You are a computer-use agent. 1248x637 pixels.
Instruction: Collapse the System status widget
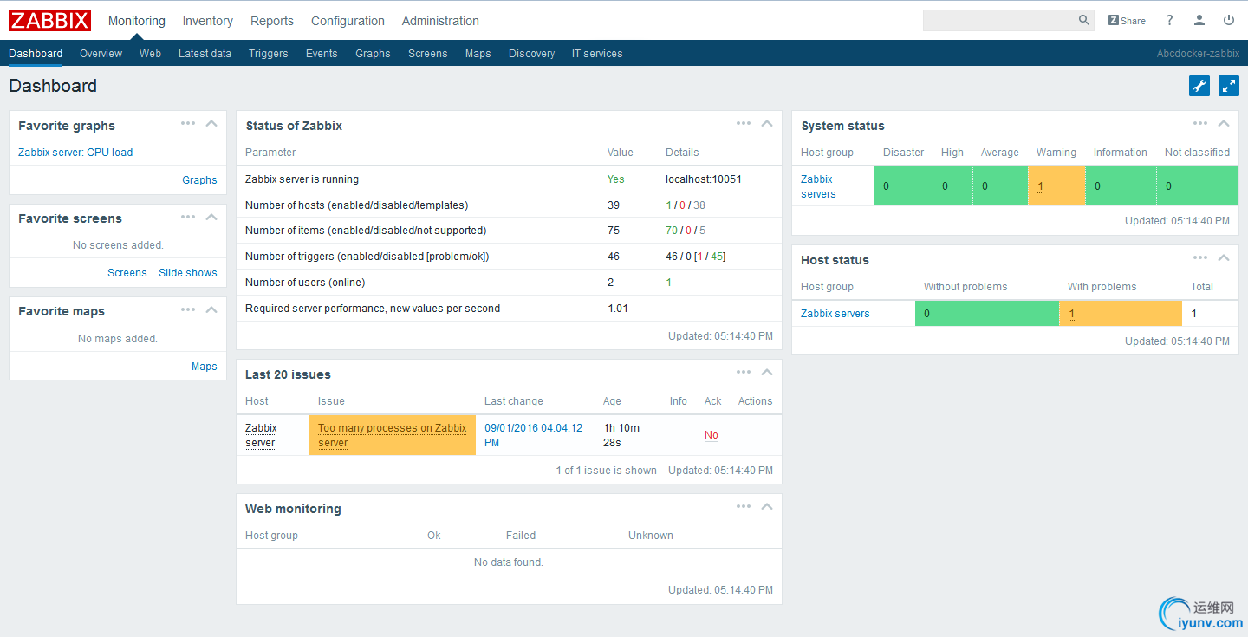pos(1224,123)
